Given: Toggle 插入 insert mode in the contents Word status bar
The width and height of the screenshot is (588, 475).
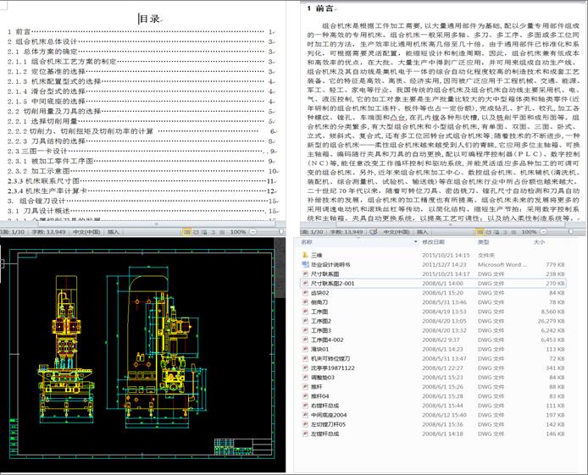Looking at the screenshot, I should pos(114,232).
